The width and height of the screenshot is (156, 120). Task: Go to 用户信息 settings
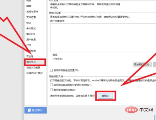(x=31, y=40)
